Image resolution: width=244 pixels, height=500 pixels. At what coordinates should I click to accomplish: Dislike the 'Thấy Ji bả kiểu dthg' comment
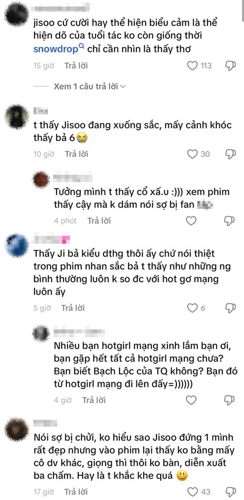click(x=230, y=308)
